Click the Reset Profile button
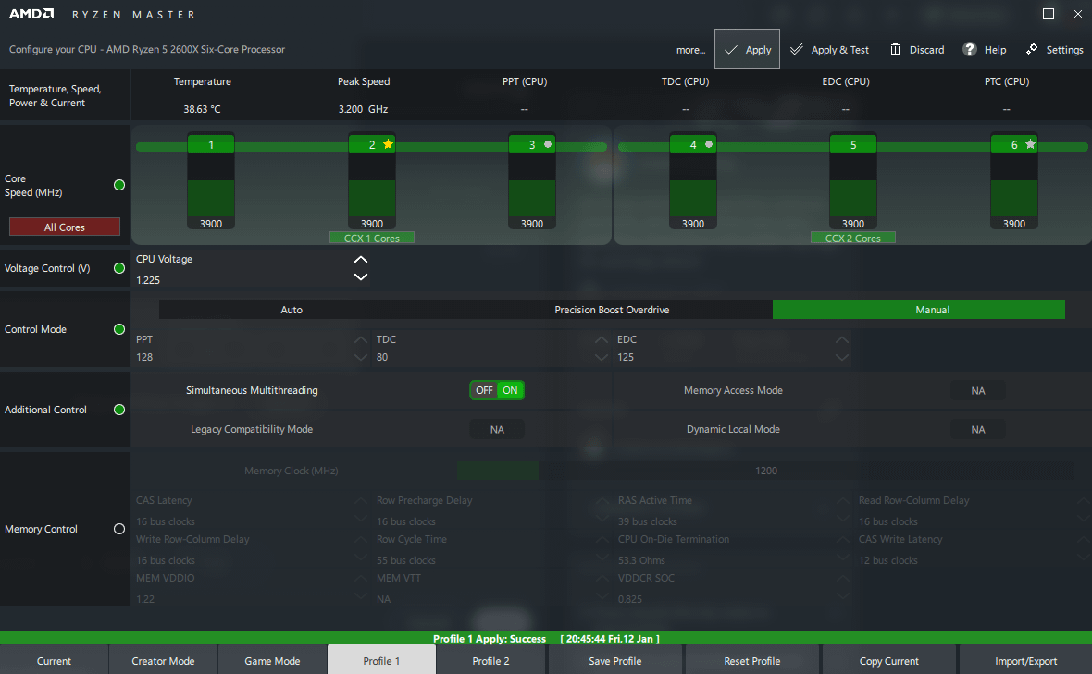 (752, 661)
